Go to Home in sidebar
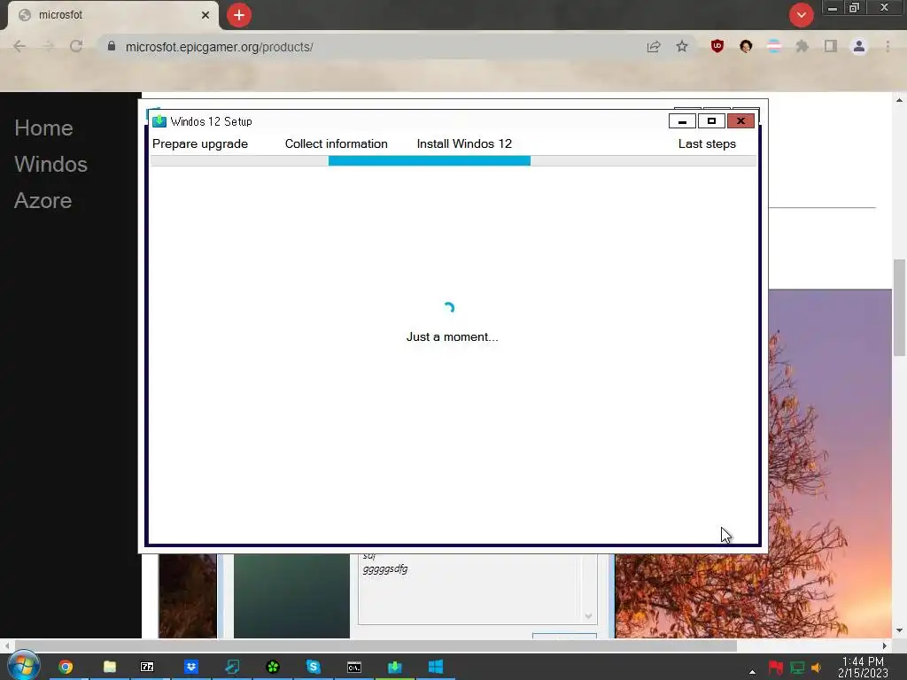This screenshot has width=907, height=680. tap(43, 127)
